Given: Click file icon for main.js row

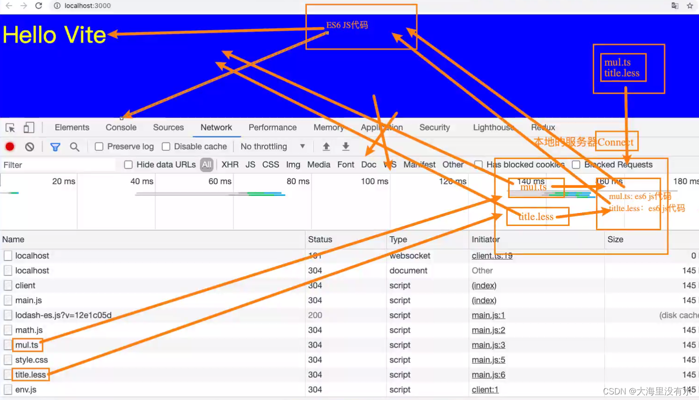Looking at the screenshot, I should pyautogui.click(x=8, y=300).
